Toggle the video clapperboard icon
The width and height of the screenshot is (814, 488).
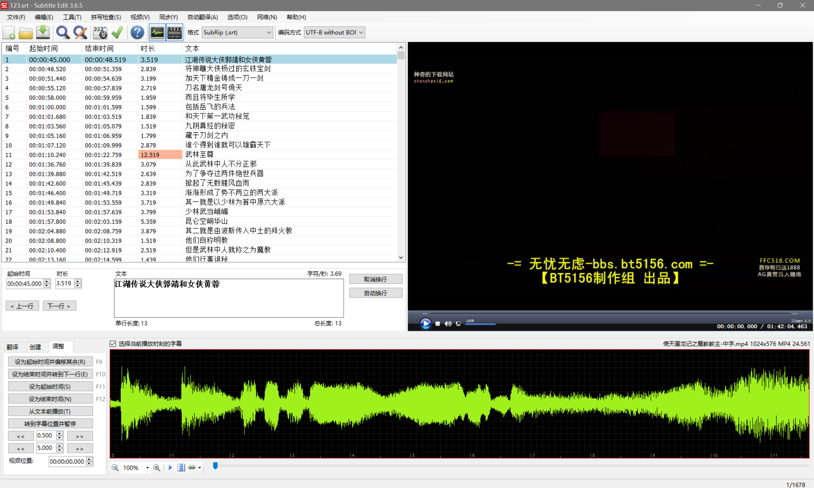pos(174,32)
